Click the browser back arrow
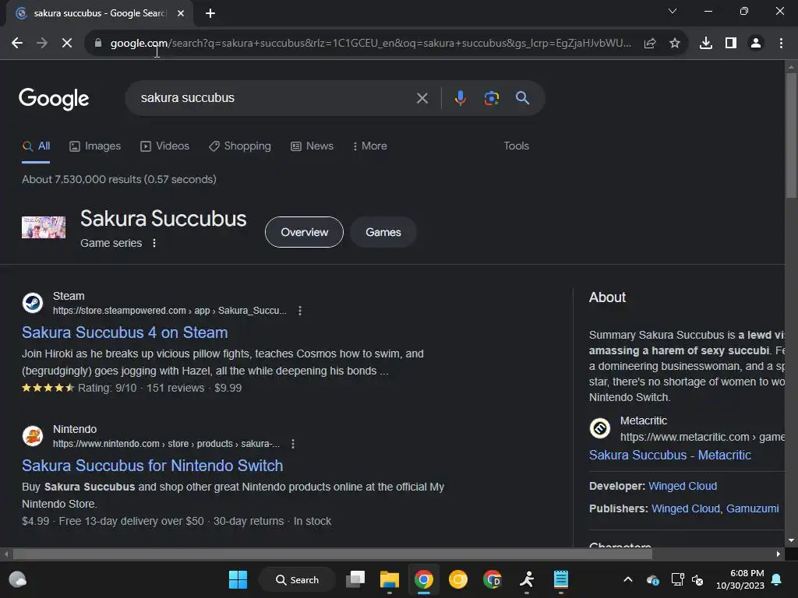This screenshot has width=798, height=598. pos(17,44)
